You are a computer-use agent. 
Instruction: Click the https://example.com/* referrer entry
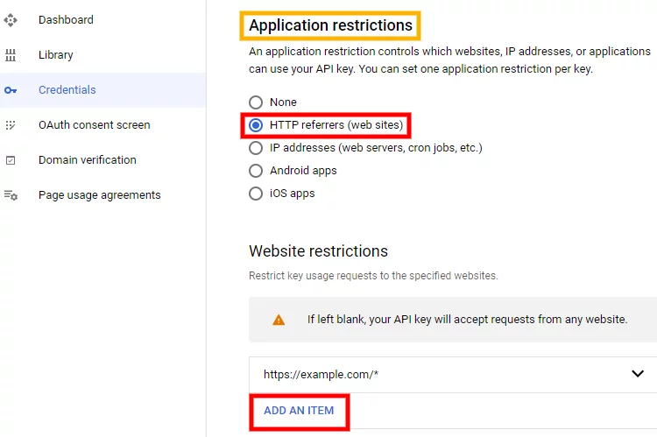point(453,375)
